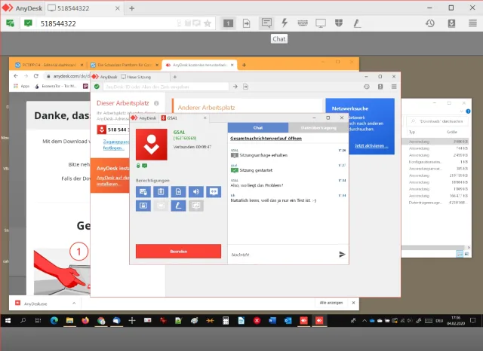Start the Whiteboard pen tool in toolbar
Viewport: 483px width, 351px height.
pos(357,23)
